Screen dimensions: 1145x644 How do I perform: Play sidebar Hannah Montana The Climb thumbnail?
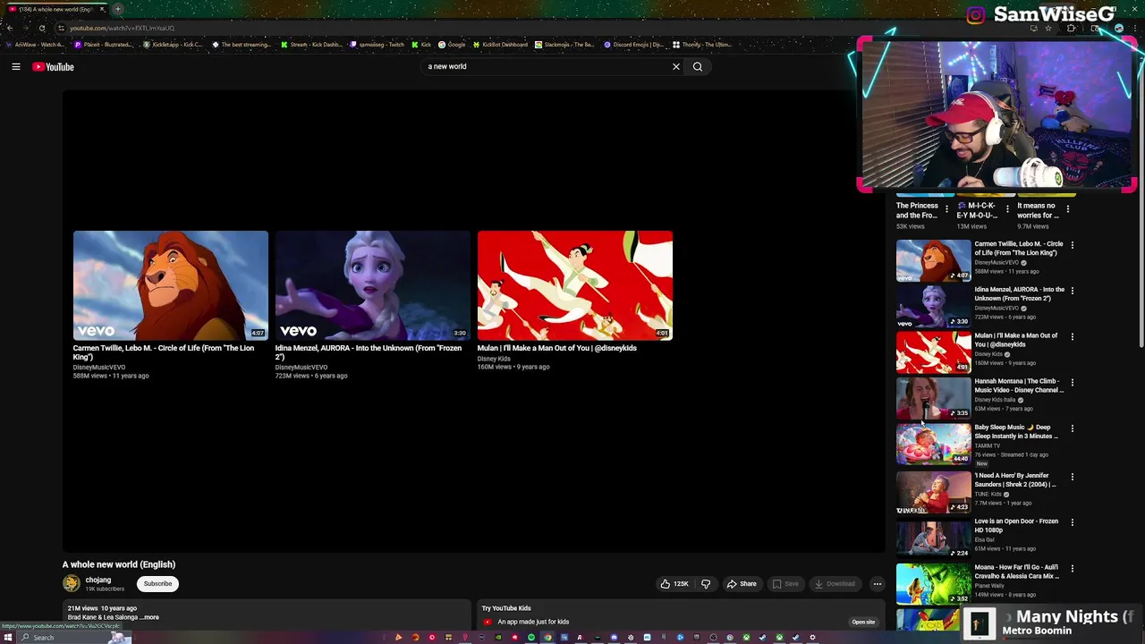tap(933, 398)
